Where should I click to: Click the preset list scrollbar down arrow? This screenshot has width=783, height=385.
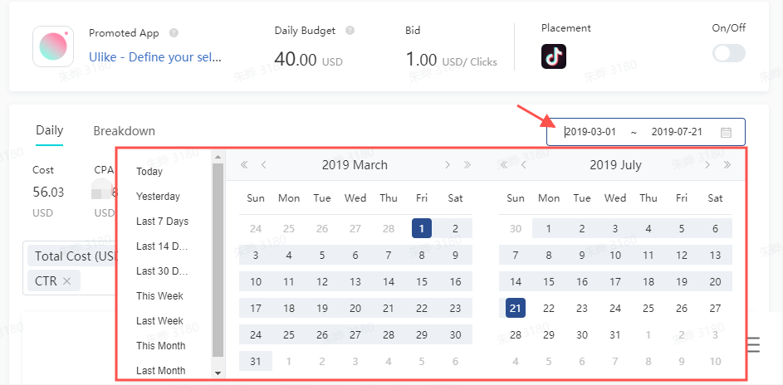(218, 373)
